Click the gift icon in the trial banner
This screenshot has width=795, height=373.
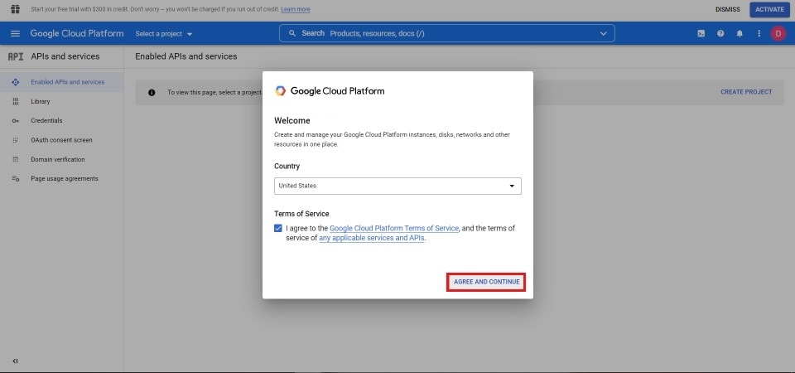coord(15,9)
